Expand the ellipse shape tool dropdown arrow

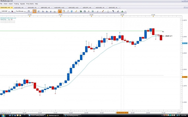(x=110, y=11)
